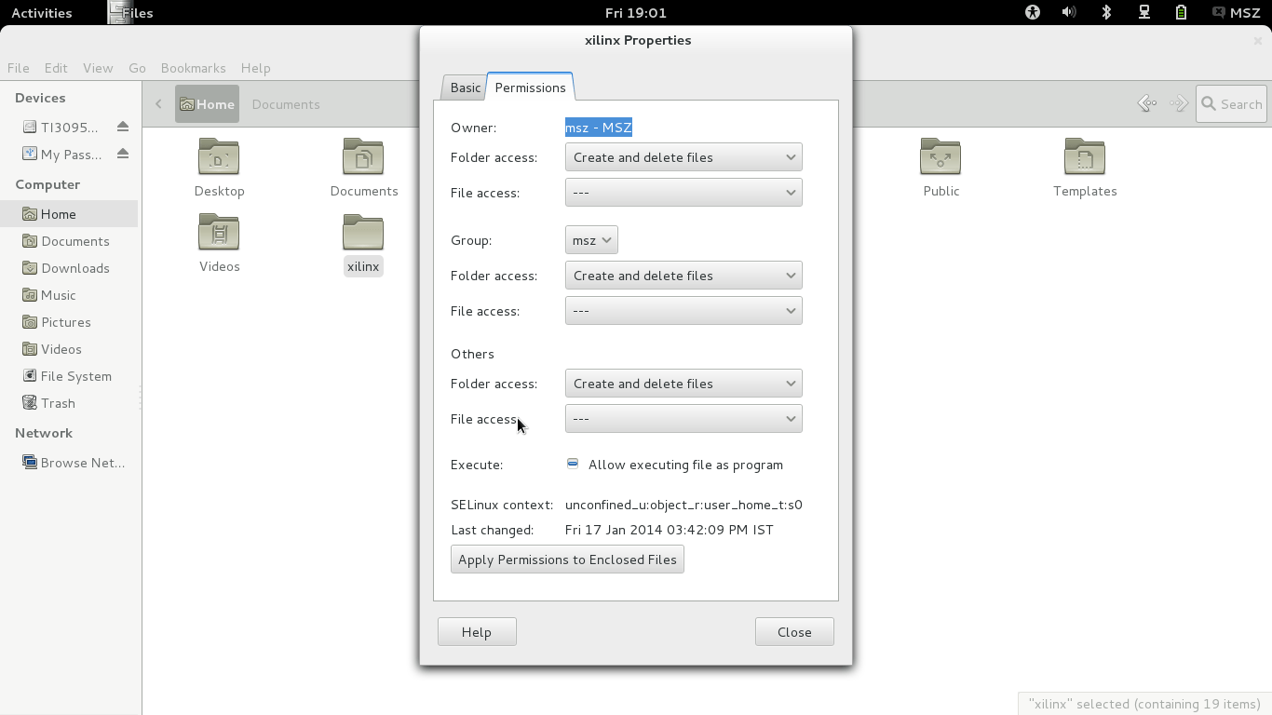Open the MSZ user menu
1272x715 pixels.
pos(1237,12)
